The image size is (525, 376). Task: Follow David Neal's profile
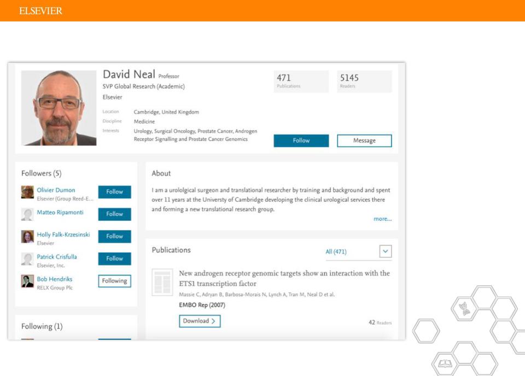pyautogui.click(x=301, y=141)
